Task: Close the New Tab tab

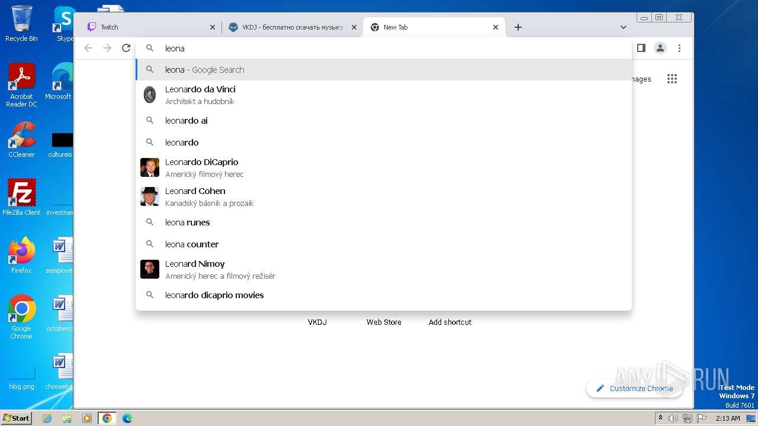Action: (x=496, y=27)
